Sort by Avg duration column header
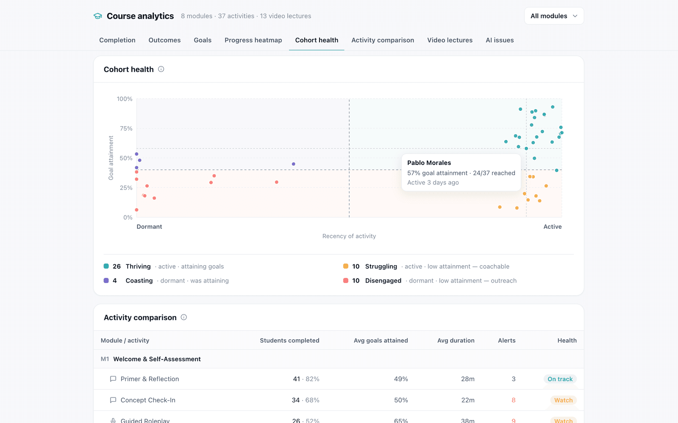This screenshot has height=423, width=678. pyautogui.click(x=456, y=341)
